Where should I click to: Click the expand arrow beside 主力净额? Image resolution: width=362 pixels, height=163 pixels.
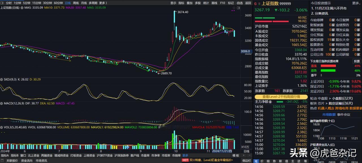[x=271, y=102]
